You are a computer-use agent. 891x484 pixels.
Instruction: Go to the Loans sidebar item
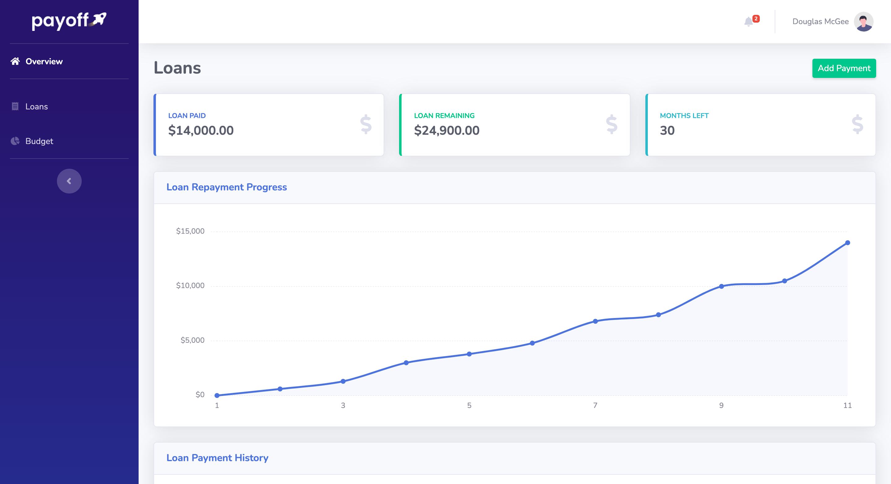point(37,106)
